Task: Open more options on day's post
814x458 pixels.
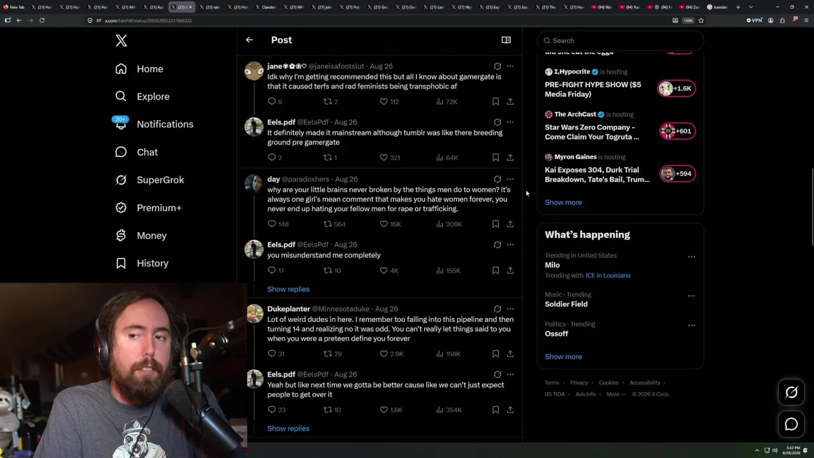Action: (x=510, y=179)
